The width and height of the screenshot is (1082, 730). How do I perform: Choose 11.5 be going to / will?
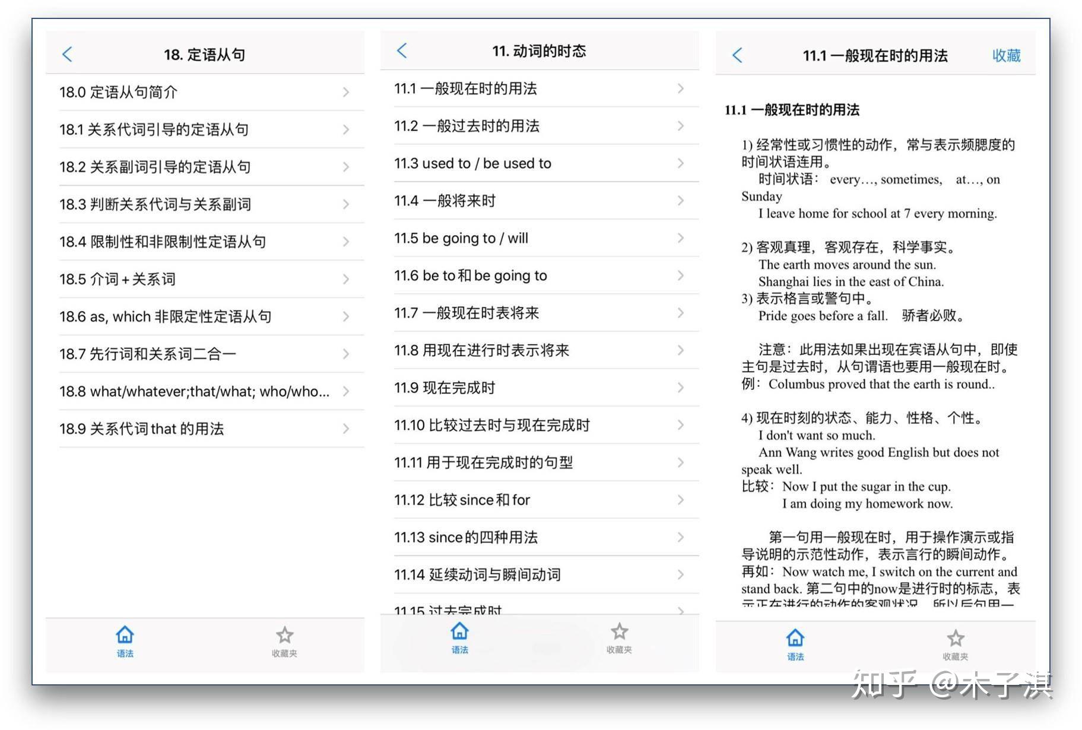click(540, 238)
